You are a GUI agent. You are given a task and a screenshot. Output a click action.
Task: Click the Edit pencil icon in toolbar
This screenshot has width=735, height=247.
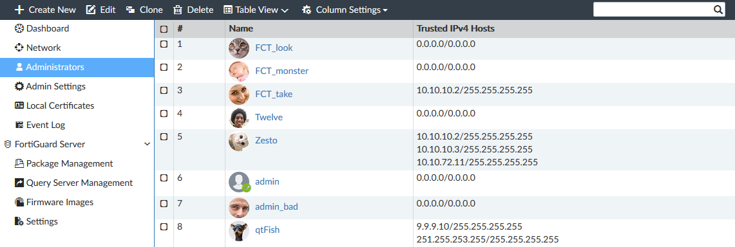(x=91, y=10)
